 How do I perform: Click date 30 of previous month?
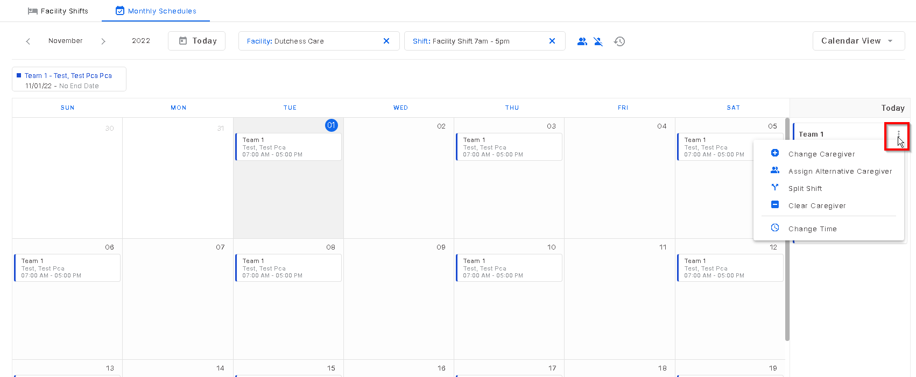pos(110,128)
